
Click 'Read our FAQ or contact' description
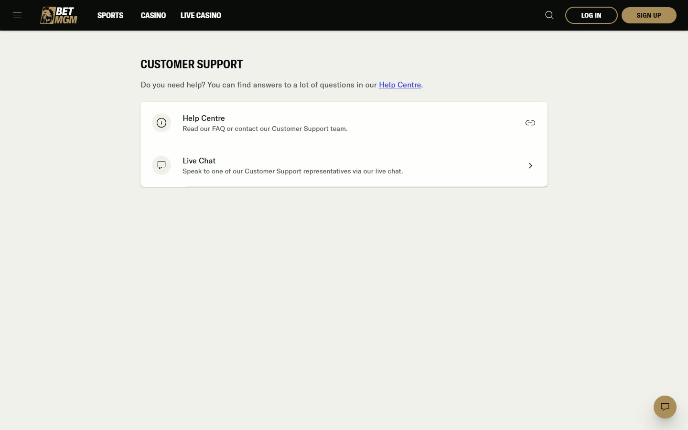click(x=265, y=129)
